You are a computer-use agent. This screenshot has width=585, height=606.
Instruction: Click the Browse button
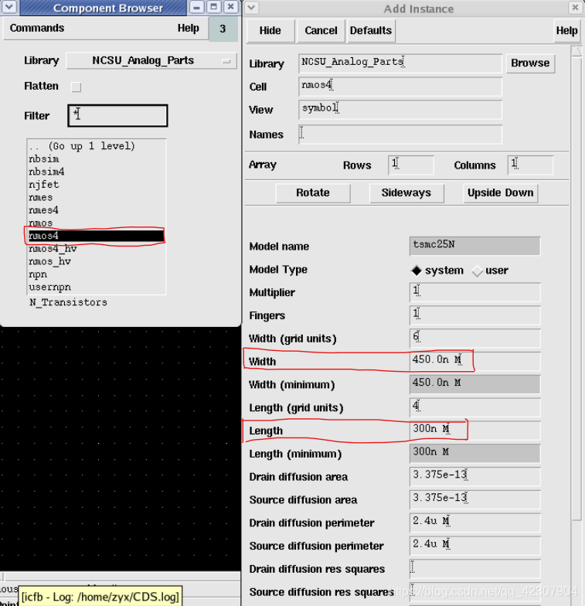tap(530, 63)
